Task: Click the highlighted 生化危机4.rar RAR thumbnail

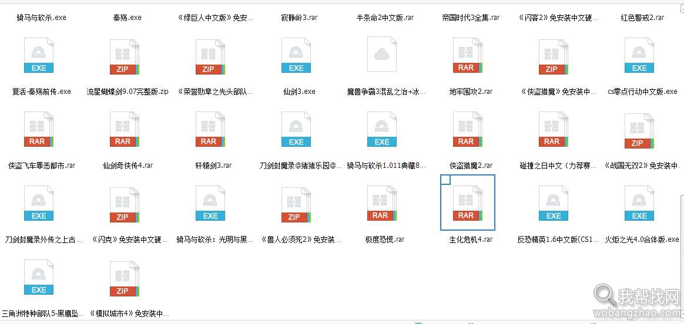Action: pyautogui.click(x=468, y=203)
